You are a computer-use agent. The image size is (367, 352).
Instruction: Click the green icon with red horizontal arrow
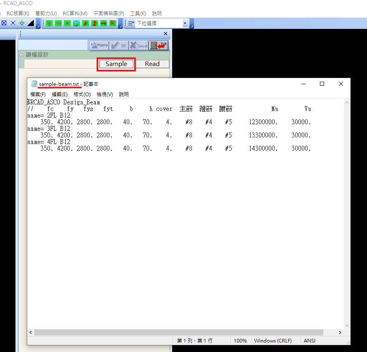[x=104, y=24]
